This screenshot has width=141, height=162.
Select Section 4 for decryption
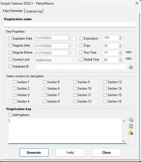coord(14,101)
